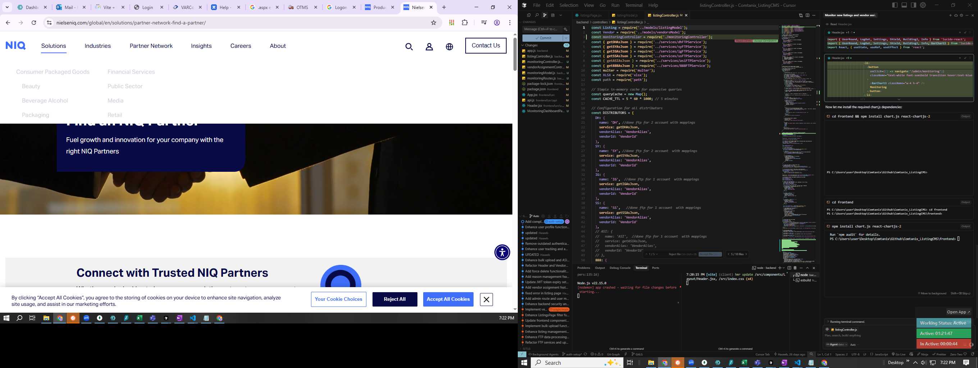This screenshot has width=978, height=368.
Task: Open Source Control view in Cursor sidebar
Action: coord(545,15)
